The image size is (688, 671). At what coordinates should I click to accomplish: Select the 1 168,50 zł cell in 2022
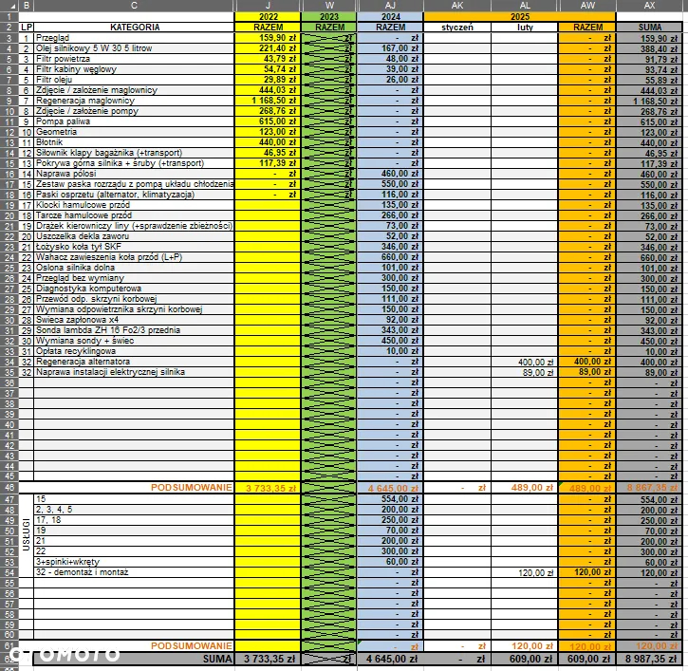tap(268, 101)
